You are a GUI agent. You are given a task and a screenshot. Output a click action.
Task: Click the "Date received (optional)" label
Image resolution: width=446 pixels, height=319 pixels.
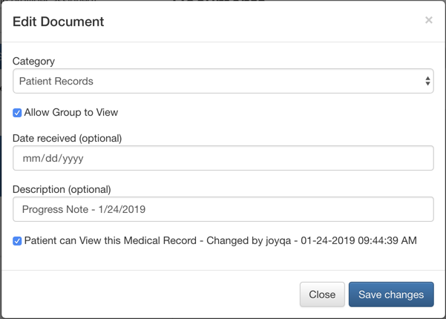click(x=68, y=138)
